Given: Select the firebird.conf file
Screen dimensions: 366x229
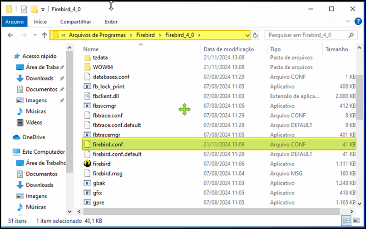Looking at the screenshot, I should (x=219, y=145).
